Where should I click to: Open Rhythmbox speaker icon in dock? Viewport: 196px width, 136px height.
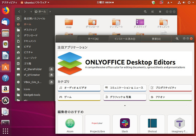(x=6, y=44)
